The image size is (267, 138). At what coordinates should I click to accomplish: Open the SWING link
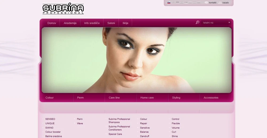49,128
